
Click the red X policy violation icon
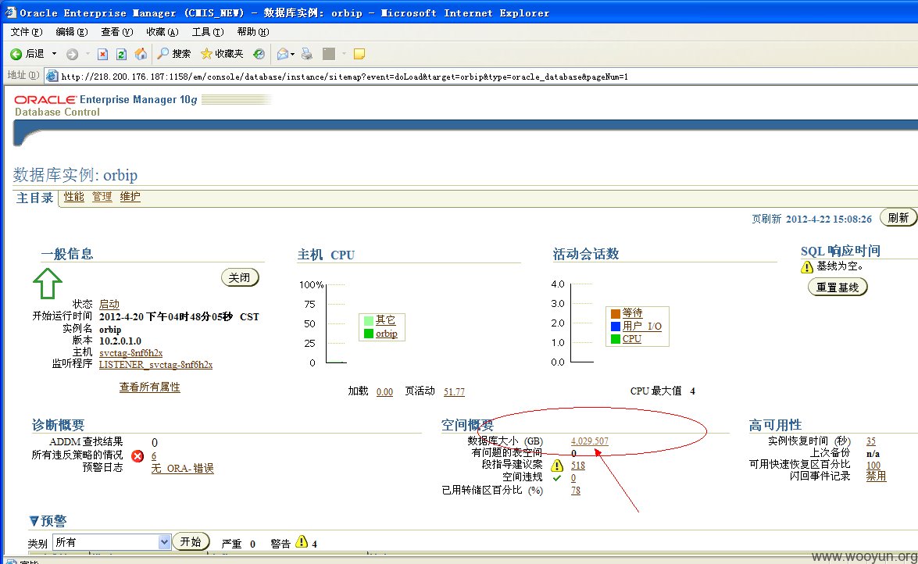click(x=138, y=455)
